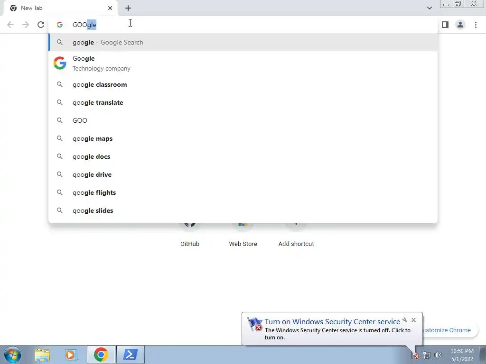Expand the tab search chevron
486x364 pixels.
click(x=429, y=8)
